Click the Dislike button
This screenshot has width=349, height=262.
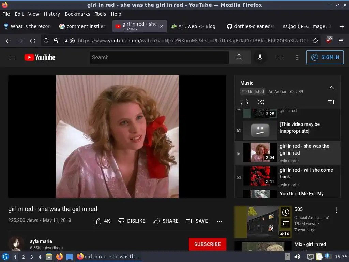[x=132, y=221]
